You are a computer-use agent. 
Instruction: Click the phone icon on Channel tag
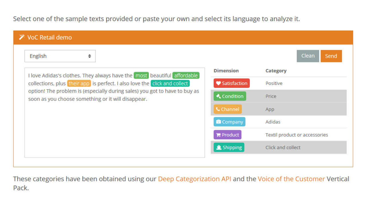[218, 109]
